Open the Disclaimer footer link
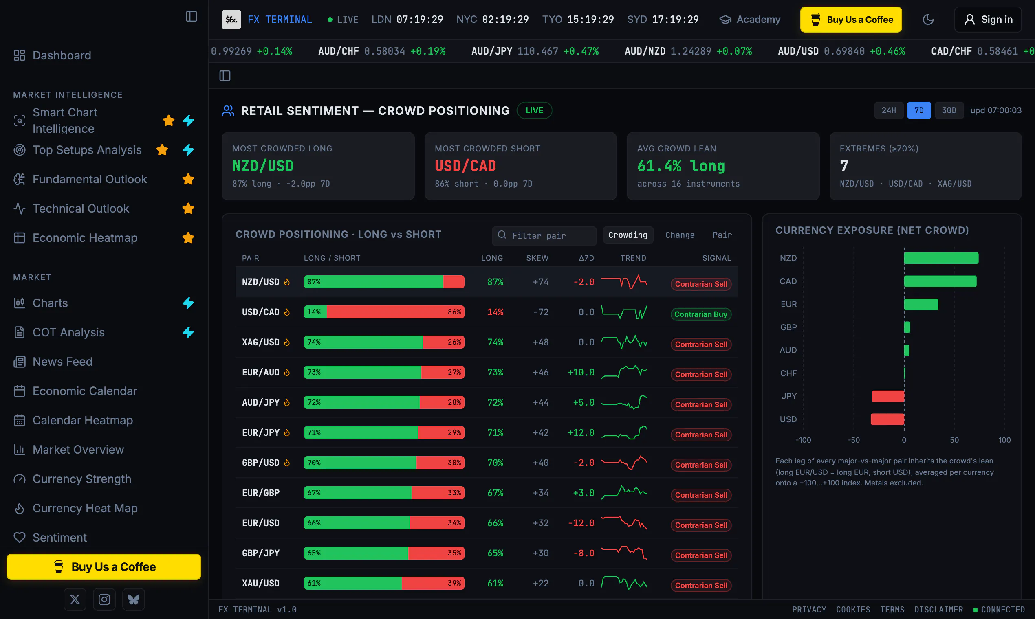Screen dimensions: 1035x619 coord(938,609)
